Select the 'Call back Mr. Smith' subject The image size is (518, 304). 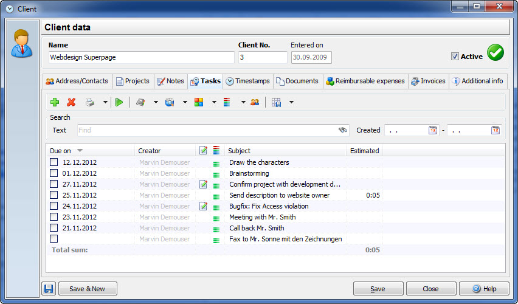257,228
